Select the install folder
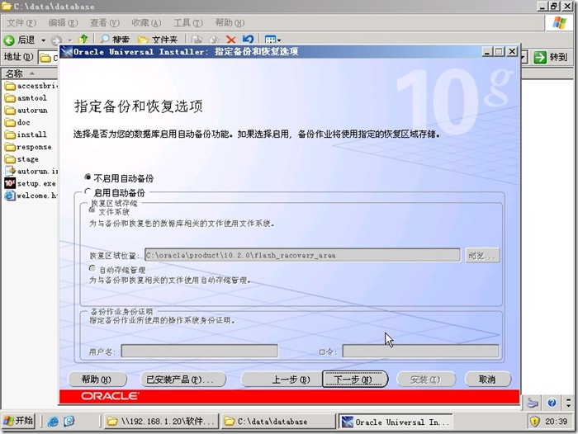This screenshot has height=434, width=578. [x=26, y=134]
